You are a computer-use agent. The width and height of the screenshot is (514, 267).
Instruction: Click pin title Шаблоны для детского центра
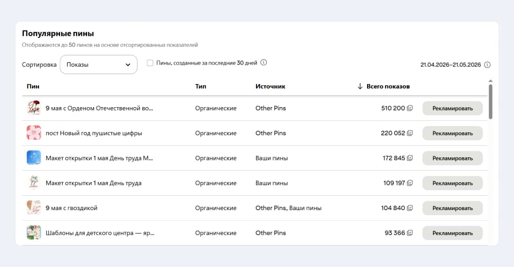click(100, 233)
